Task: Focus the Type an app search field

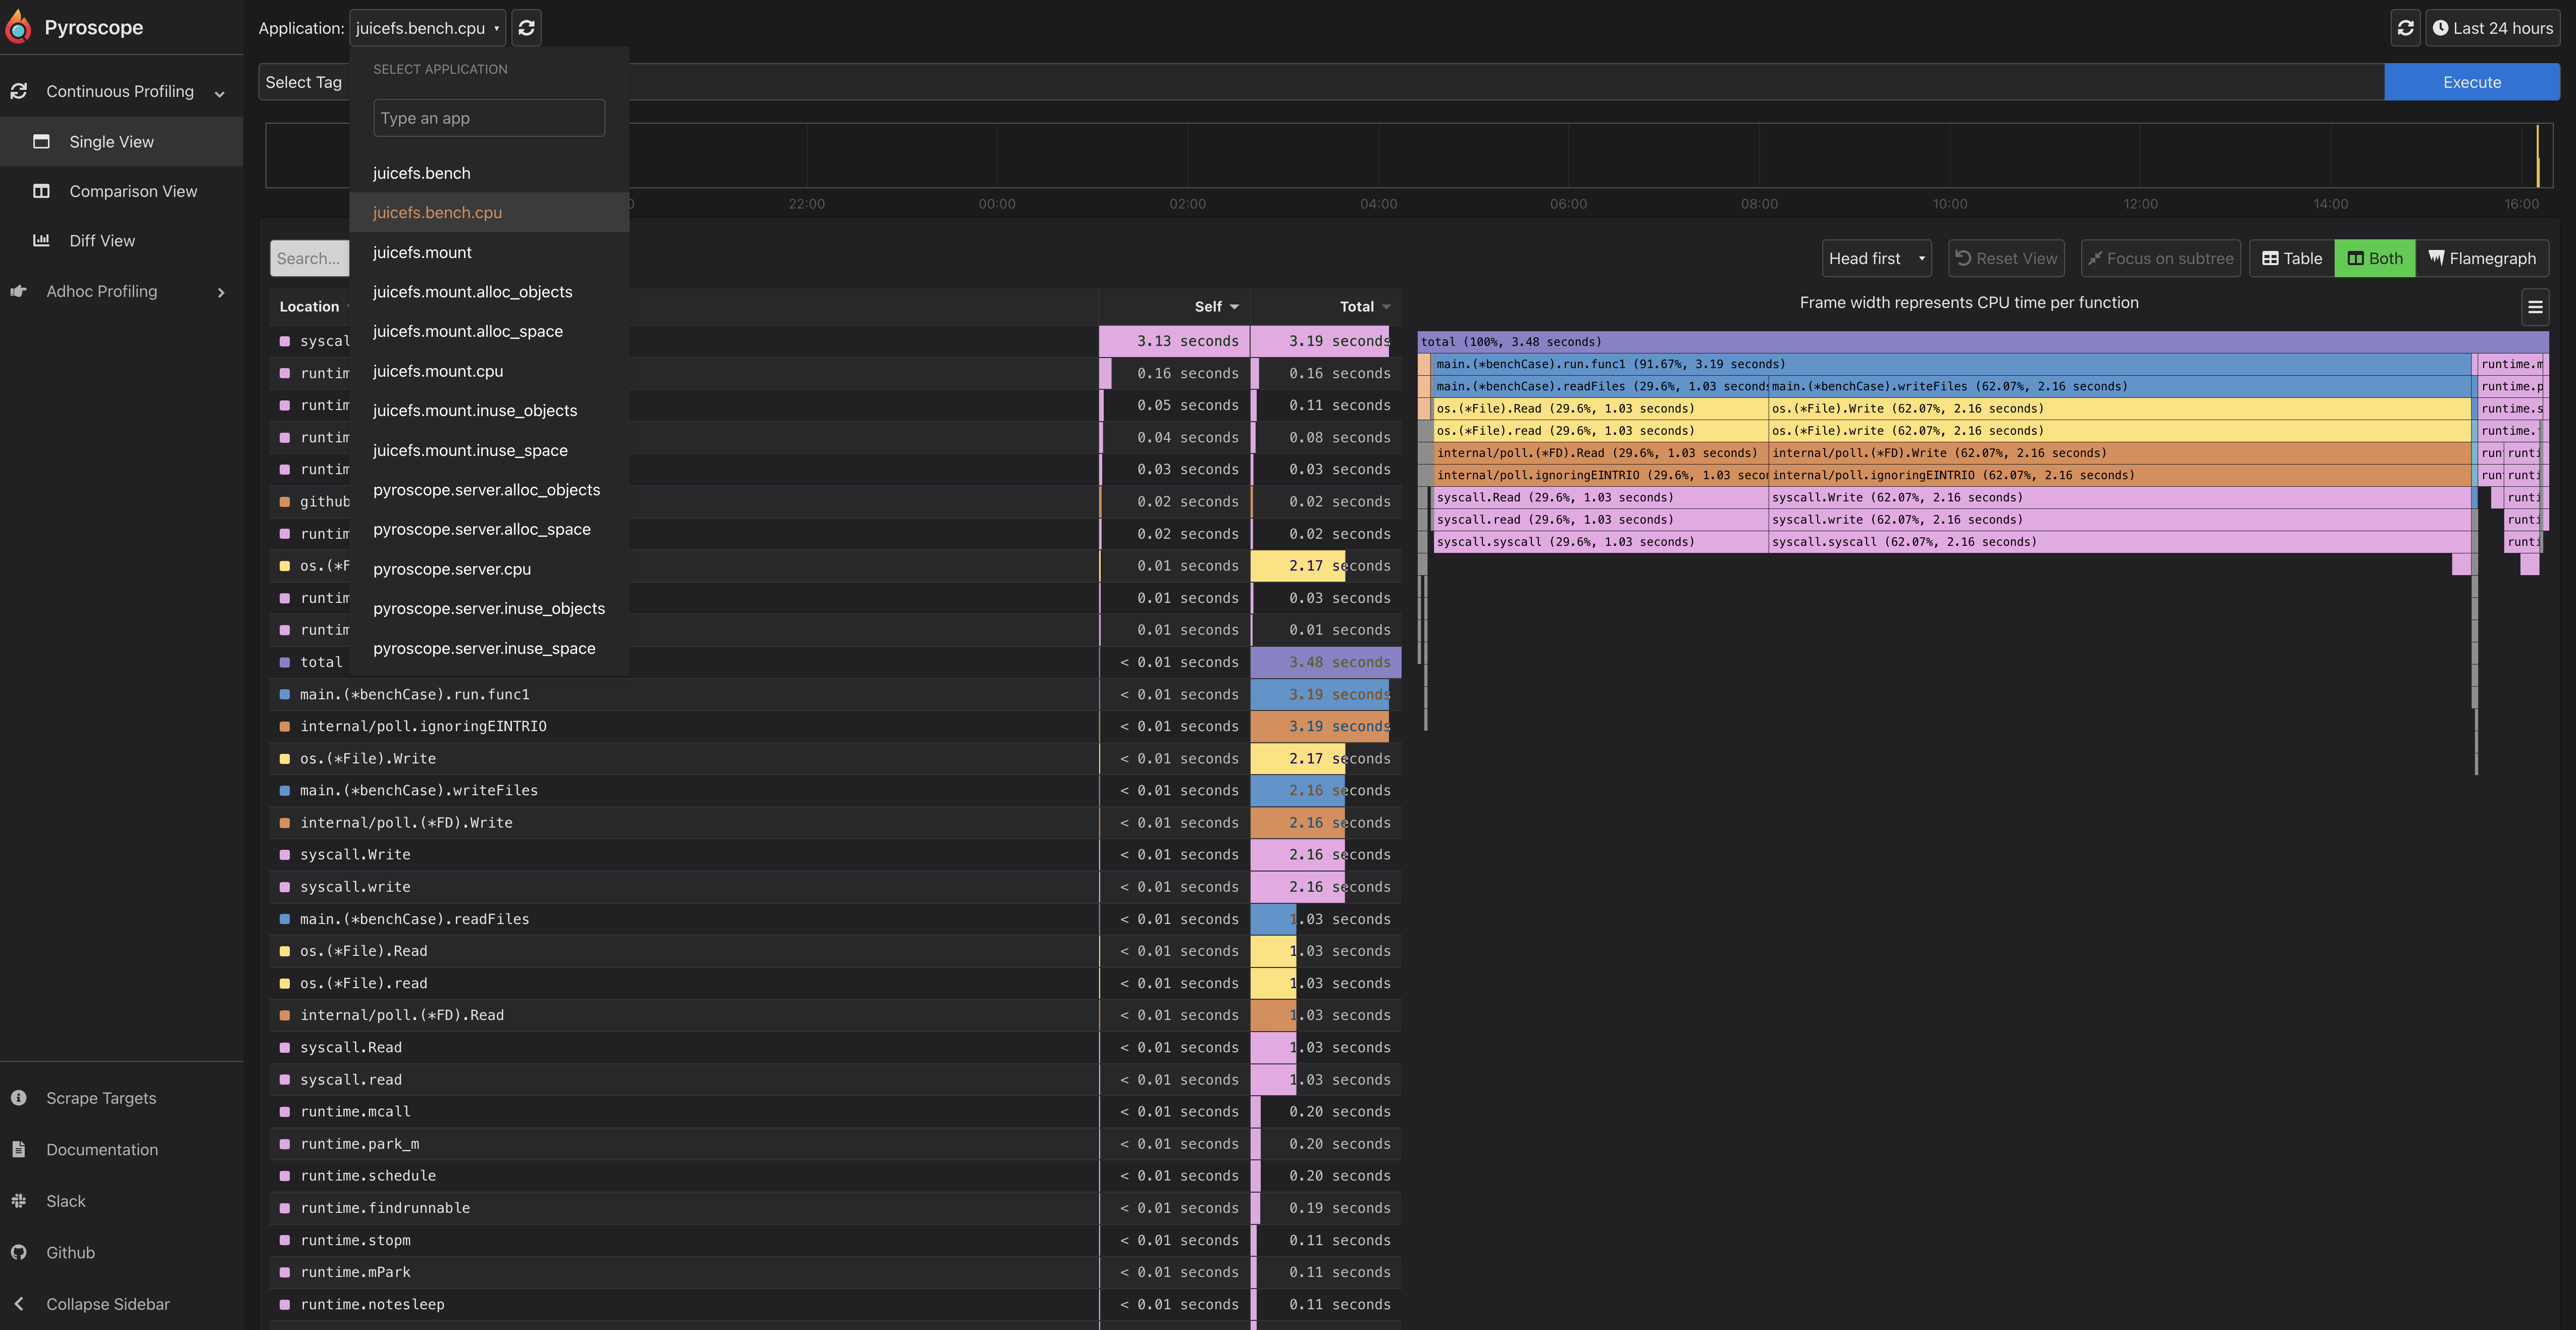Action: pos(488,118)
